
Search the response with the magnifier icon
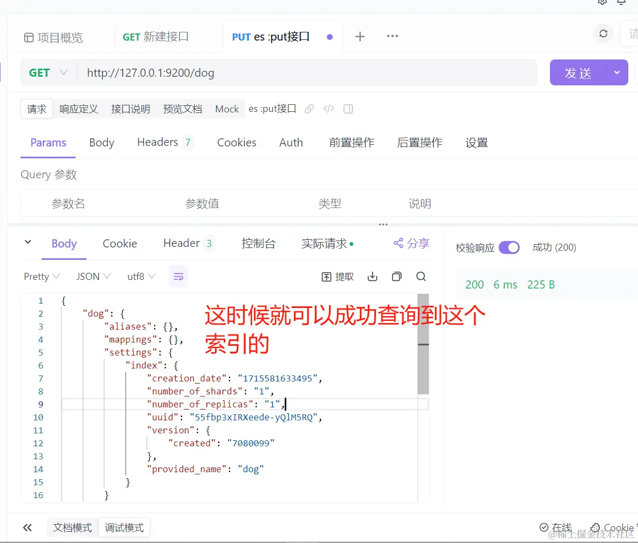click(x=421, y=277)
